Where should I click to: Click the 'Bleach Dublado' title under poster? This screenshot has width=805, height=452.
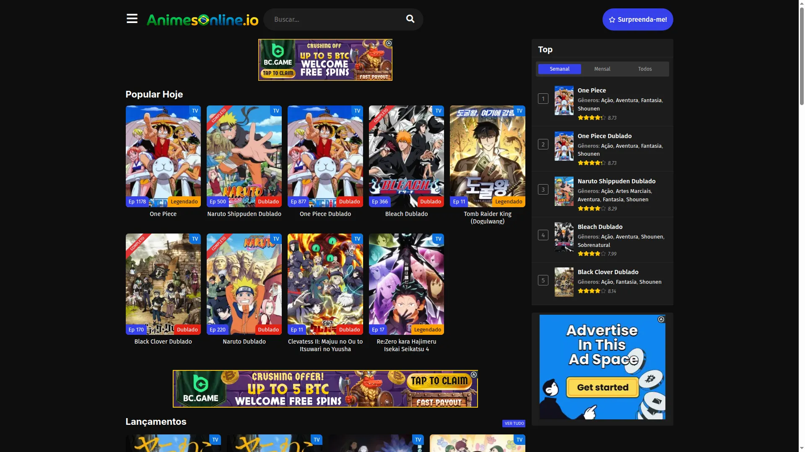pyautogui.click(x=406, y=214)
